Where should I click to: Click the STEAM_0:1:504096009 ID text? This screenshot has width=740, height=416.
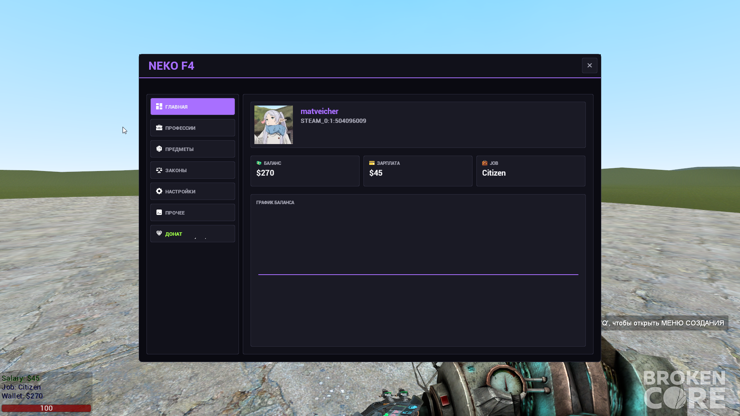tap(333, 121)
